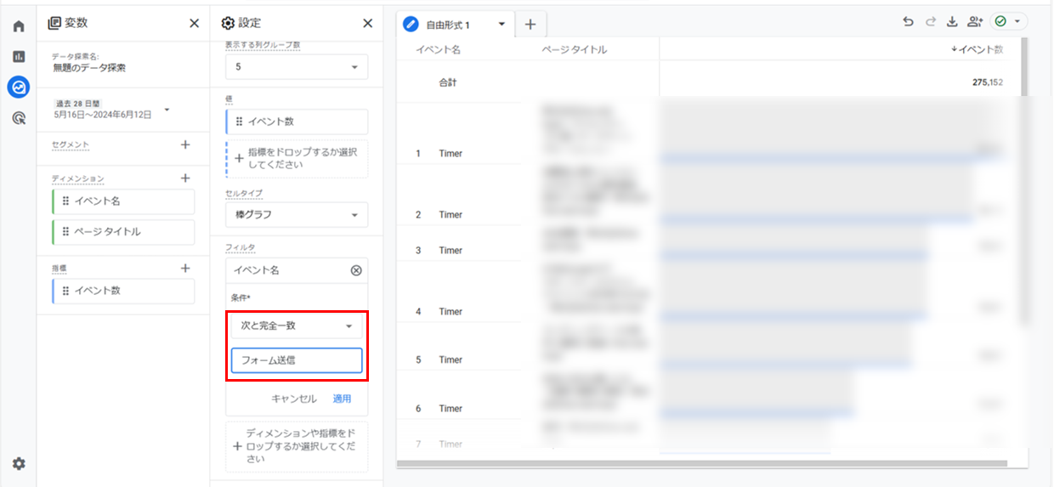Sort by イベント数 column header
Viewport: 1054px width, 487px height.
tap(977, 50)
